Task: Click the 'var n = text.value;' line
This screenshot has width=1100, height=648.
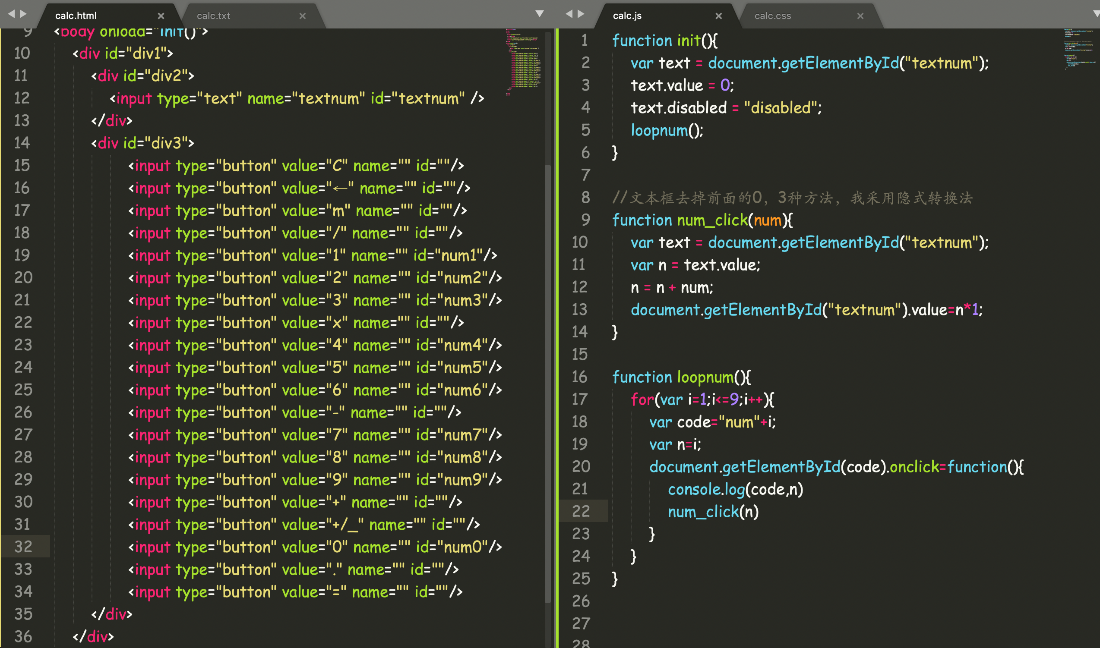Action: (695, 265)
